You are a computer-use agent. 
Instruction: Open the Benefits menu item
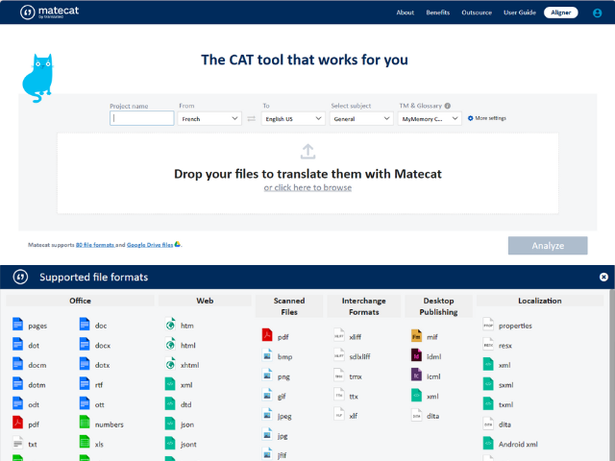(x=437, y=12)
